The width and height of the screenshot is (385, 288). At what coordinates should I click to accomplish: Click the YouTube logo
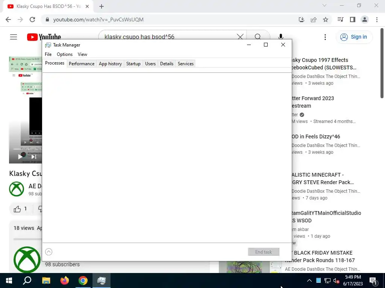(44, 37)
